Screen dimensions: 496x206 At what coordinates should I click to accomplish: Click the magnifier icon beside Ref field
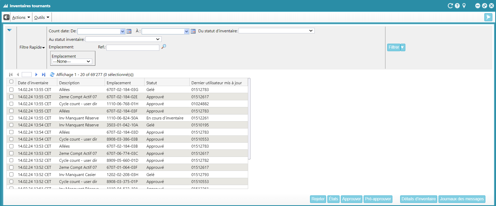[164, 47]
